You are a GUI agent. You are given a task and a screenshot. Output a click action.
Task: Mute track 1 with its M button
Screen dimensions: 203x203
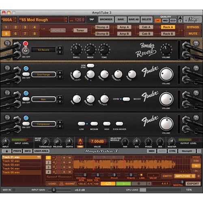(69, 158)
